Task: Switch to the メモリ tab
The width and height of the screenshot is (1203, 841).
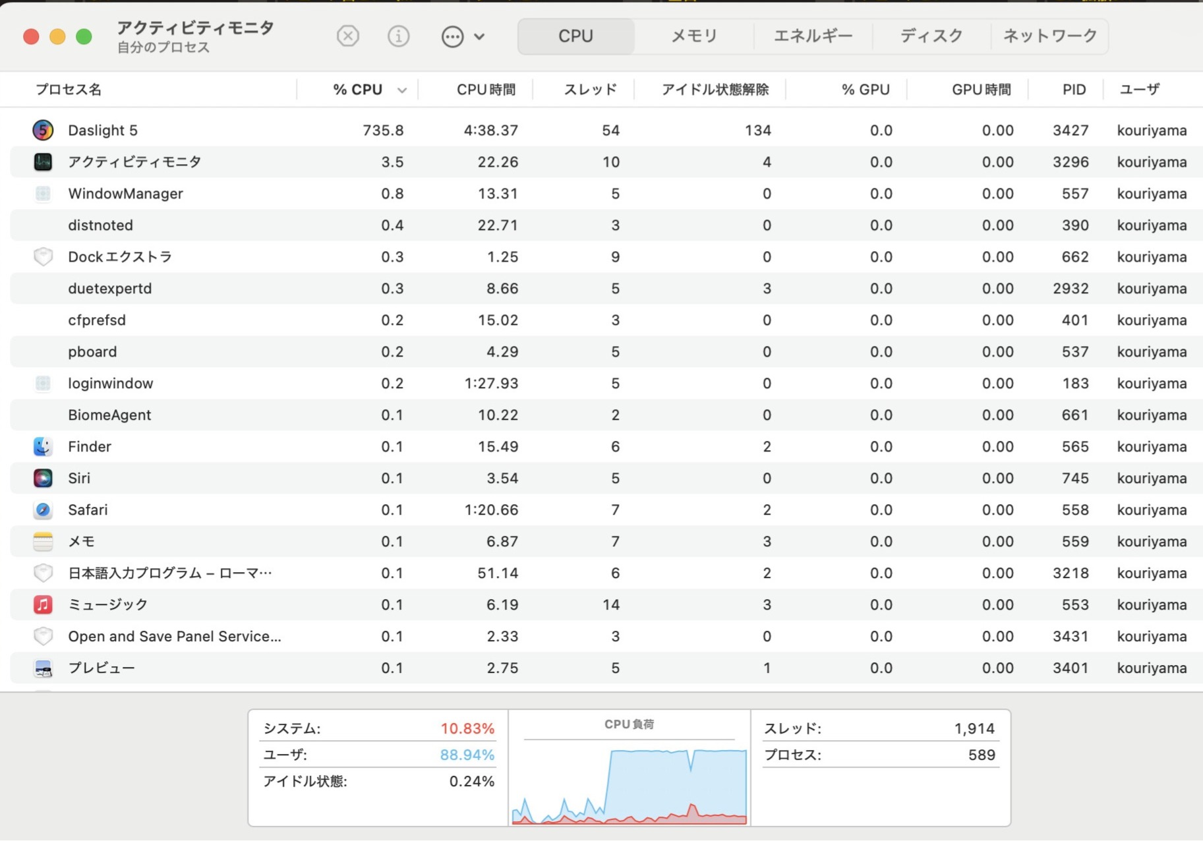Action: coord(694,36)
